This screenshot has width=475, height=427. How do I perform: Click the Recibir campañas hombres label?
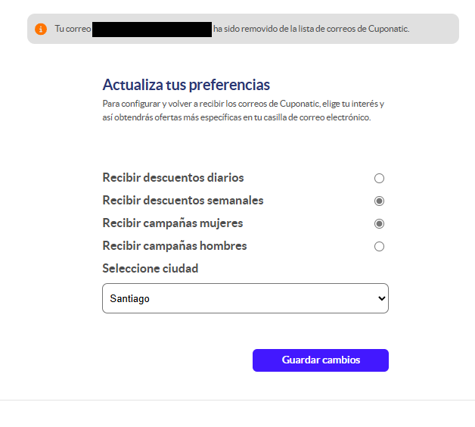tap(175, 246)
